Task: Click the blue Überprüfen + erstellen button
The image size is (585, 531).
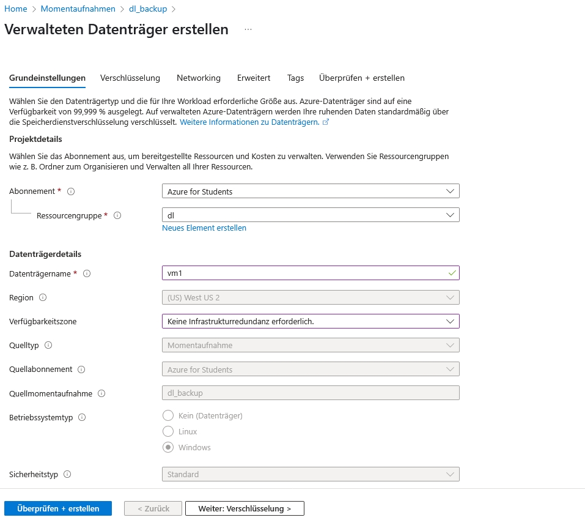Action: tap(58, 508)
